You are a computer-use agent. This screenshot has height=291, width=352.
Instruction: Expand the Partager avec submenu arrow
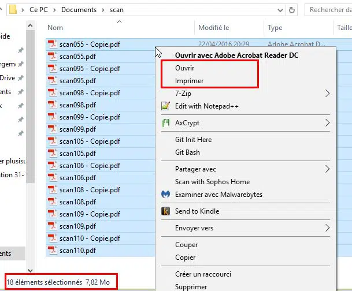click(328, 169)
